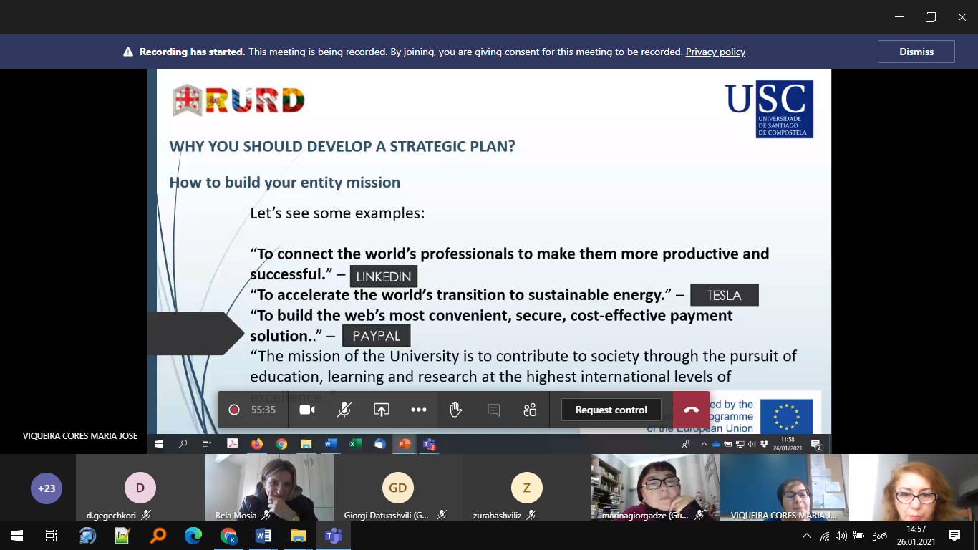Open more actions ellipsis menu
Screen dimensions: 978x550
click(419, 410)
